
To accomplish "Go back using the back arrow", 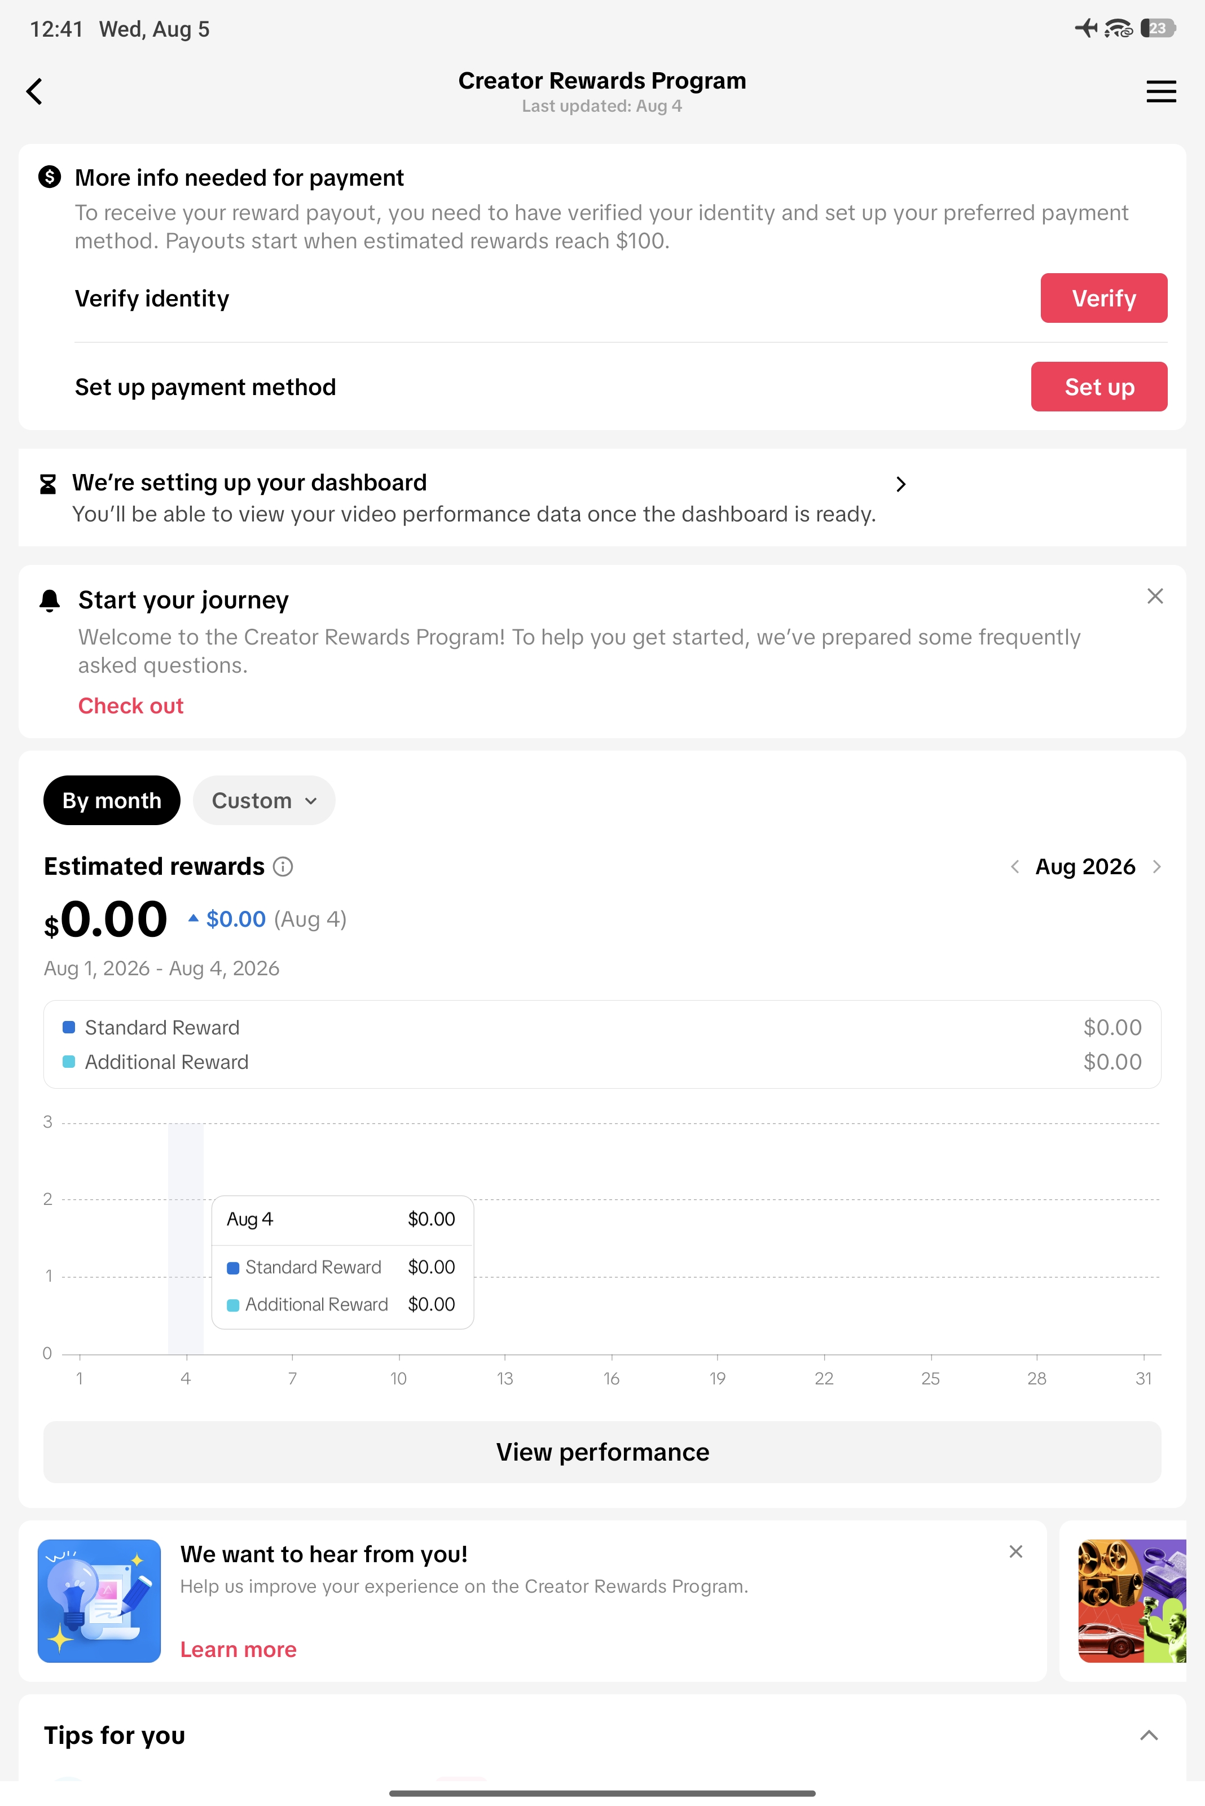I will tap(34, 91).
